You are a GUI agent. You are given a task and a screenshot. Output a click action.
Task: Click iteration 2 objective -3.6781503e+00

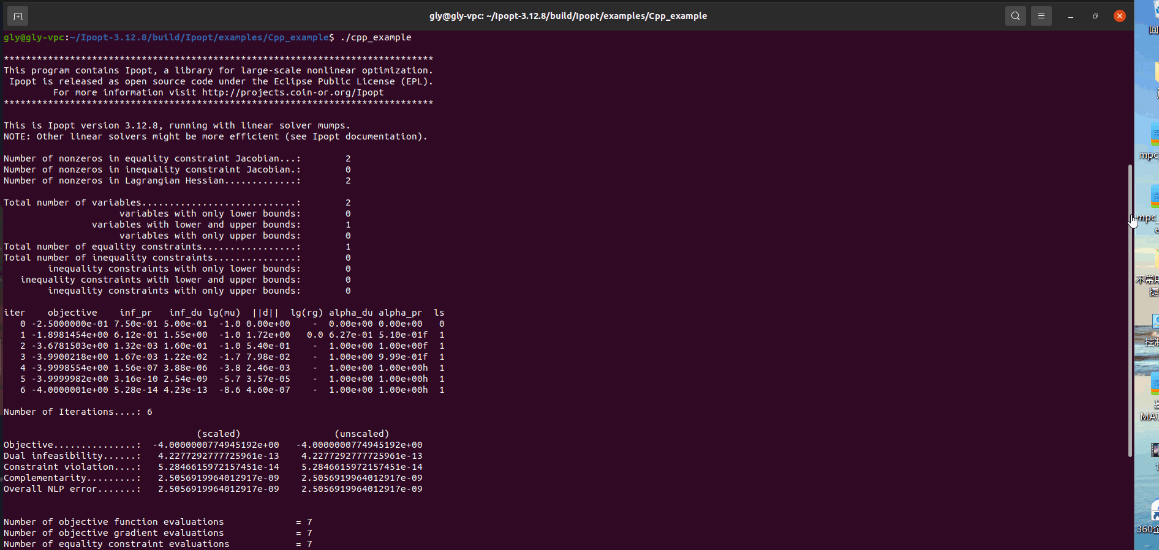(70, 346)
